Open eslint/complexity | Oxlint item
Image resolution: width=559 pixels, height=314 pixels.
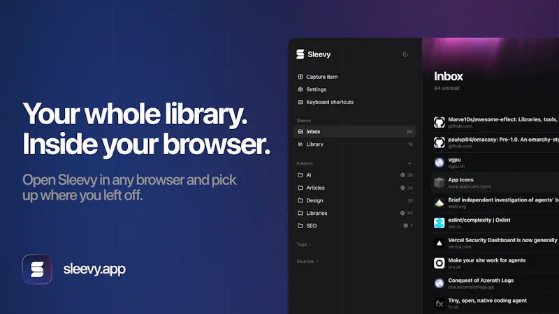pyautogui.click(x=495, y=223)
